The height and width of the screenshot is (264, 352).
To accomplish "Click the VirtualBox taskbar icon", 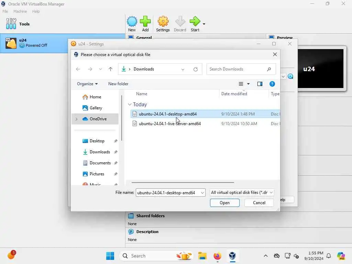I will 232,256.
